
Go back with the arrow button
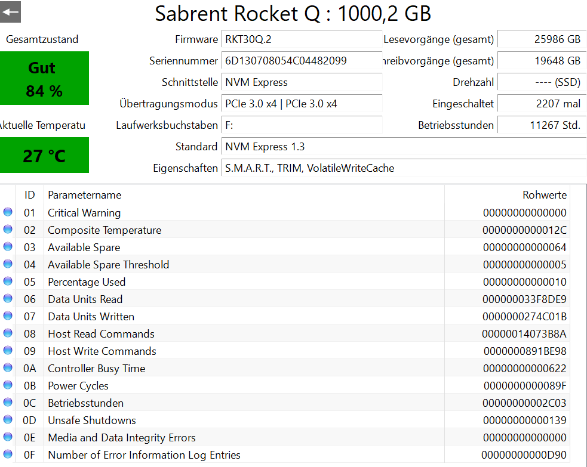coord(10,12)
